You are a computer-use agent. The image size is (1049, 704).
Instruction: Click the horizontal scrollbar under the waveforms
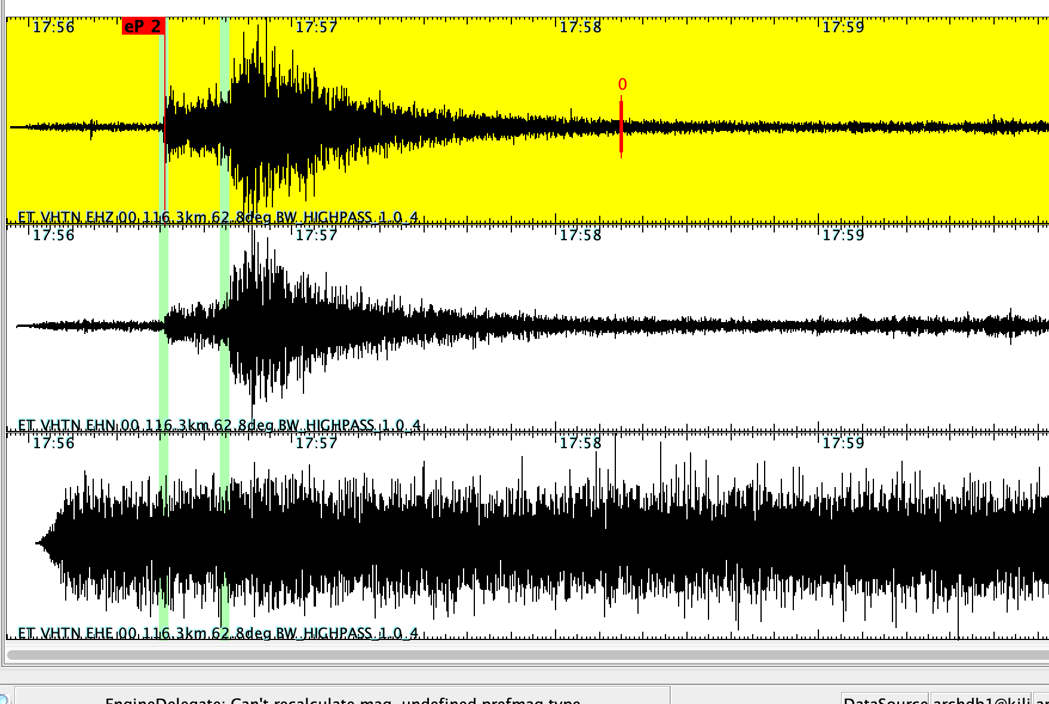528,655
